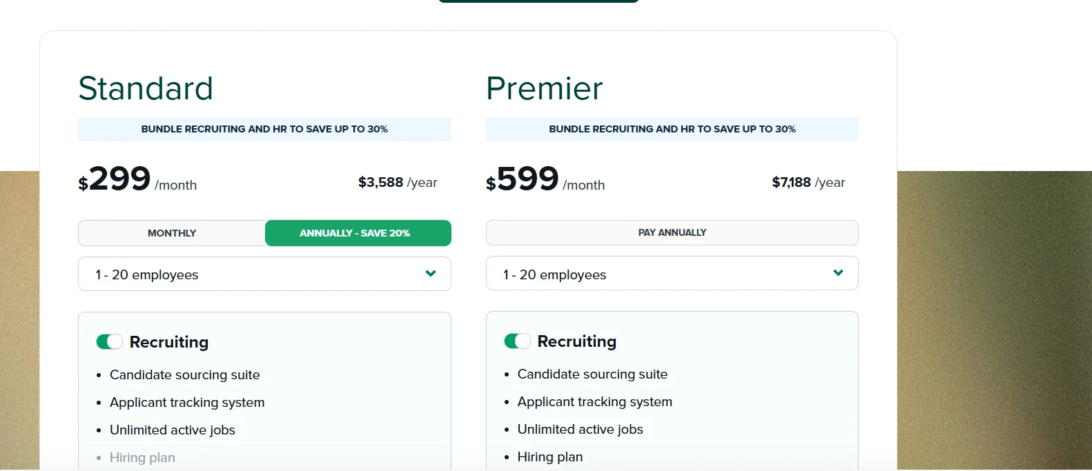Click the $7,188 /year total
Viewport: 1092px width, 471px height.
(x=808, y=183)
